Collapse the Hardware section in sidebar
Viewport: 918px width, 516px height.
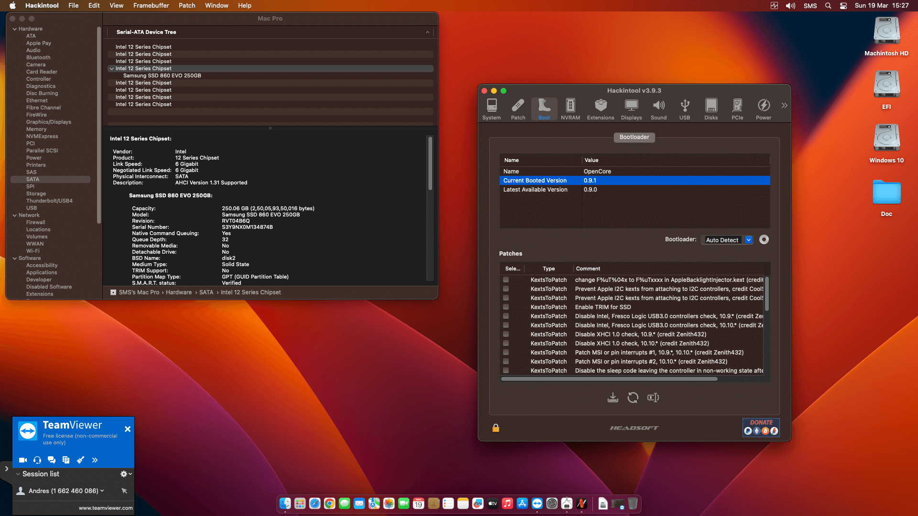[14, 29]
